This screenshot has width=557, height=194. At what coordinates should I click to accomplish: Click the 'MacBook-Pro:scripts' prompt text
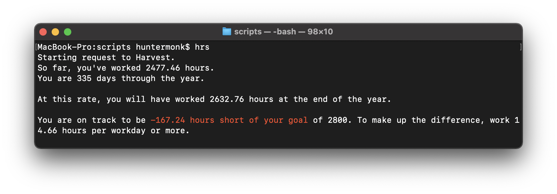84,47
